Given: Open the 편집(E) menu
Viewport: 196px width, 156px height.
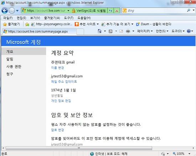Looking at the screenshot, I should tap(21, 18).
